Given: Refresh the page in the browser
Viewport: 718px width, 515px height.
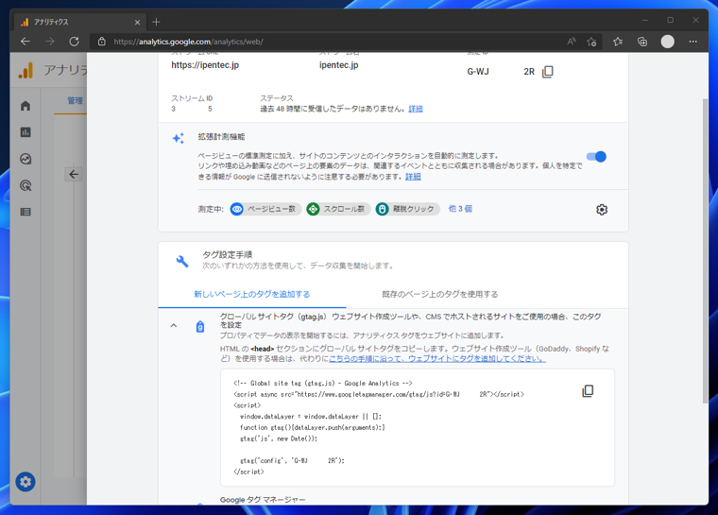Looking at the screenshot, I should pyautogui.click(x=74, y=42).
